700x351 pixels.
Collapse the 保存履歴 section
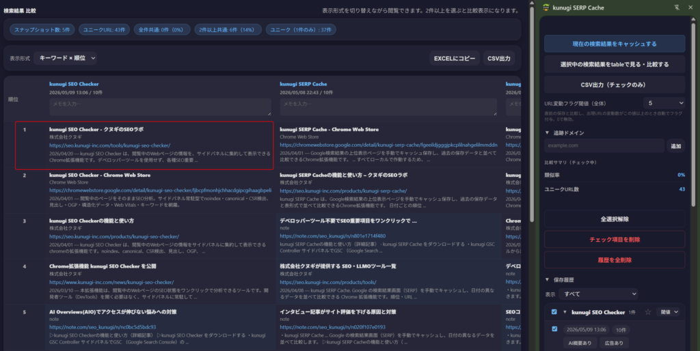coord(547,280)
